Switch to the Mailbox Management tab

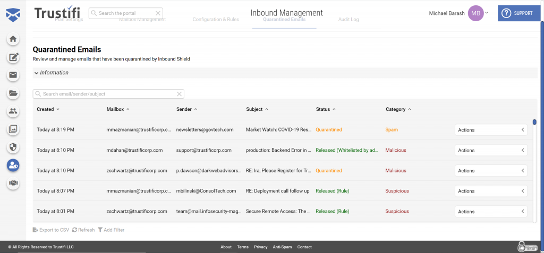[x=142, y=20]
